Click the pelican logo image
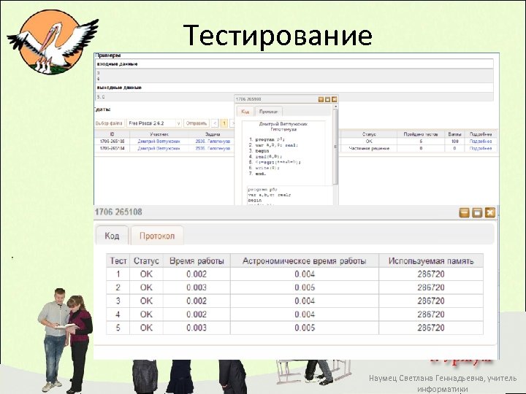Screen dimensions: 526x394 (x=53, y=42)
